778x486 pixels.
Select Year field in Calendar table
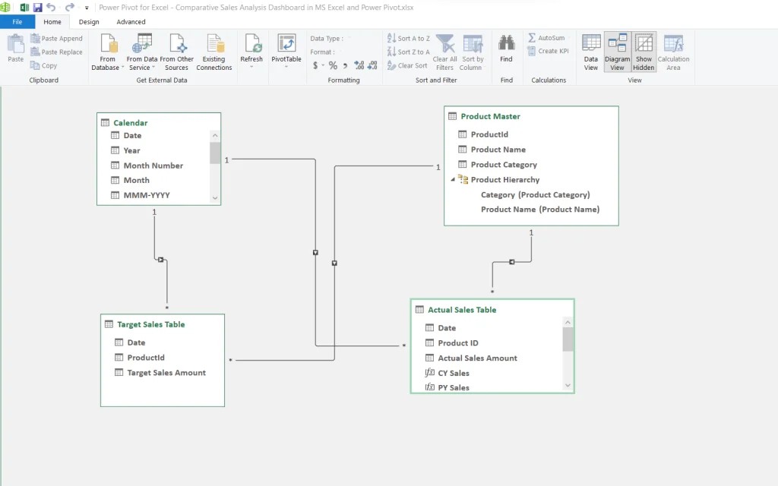[x=131, y=151]
